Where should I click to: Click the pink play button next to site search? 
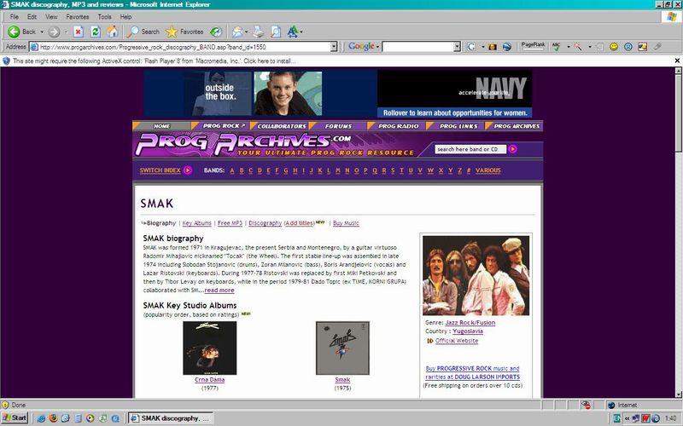click(513, 149)
